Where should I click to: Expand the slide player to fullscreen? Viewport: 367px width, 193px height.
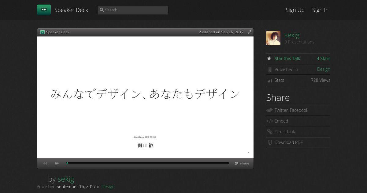tap(250, 32)
